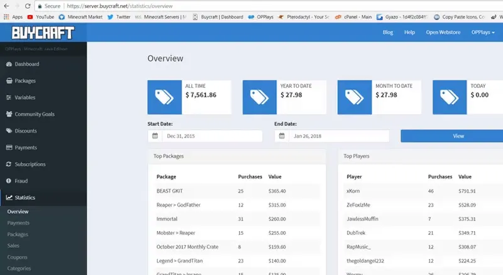
Task: Click the End Date field Jan 26, 2018
Action: [x=339, y=136]
